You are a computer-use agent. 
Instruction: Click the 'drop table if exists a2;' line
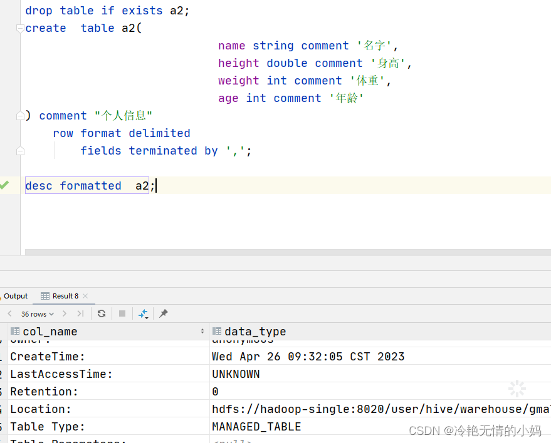click(x=107, y=11)
